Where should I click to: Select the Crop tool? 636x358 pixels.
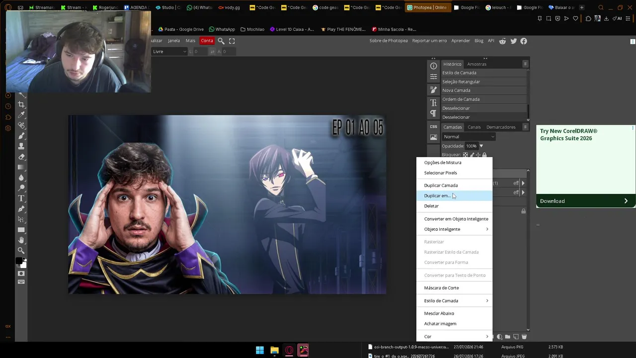(x=21, y=104)
